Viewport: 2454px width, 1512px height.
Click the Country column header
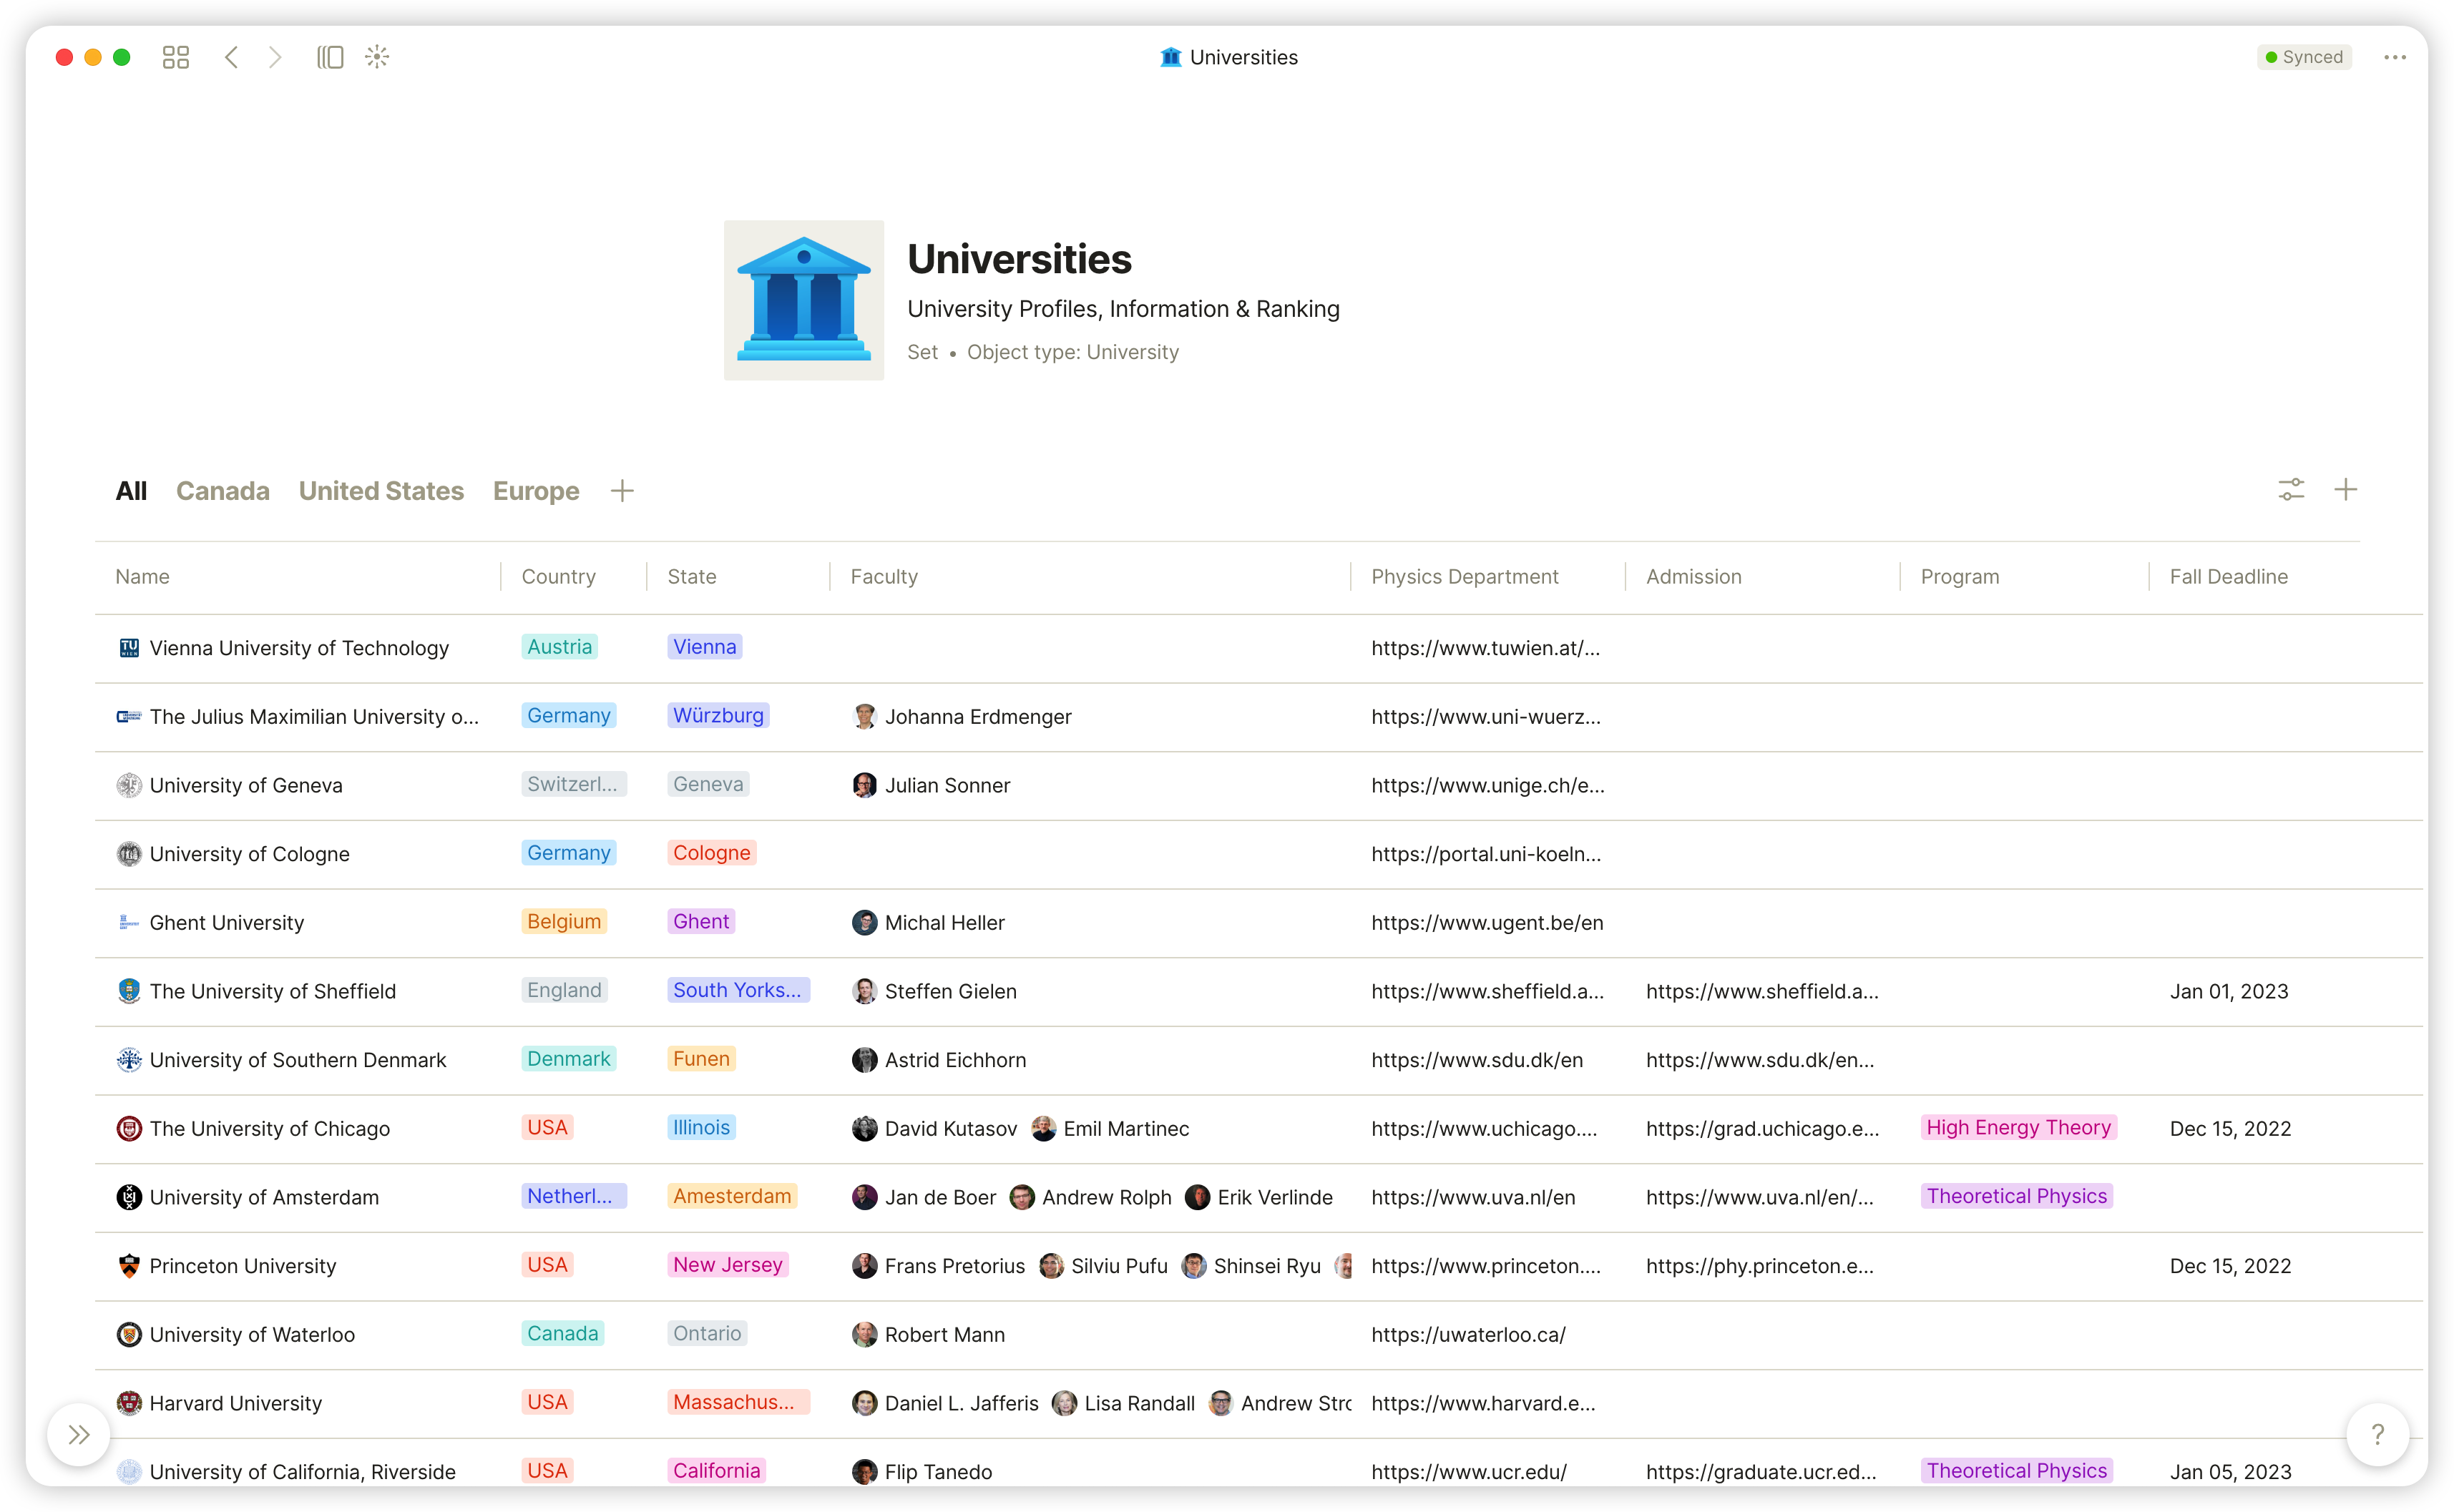[x=558, y=576]
